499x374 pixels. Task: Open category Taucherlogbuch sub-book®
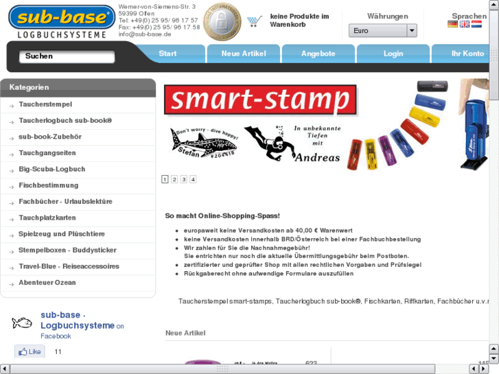coord(65,121)
